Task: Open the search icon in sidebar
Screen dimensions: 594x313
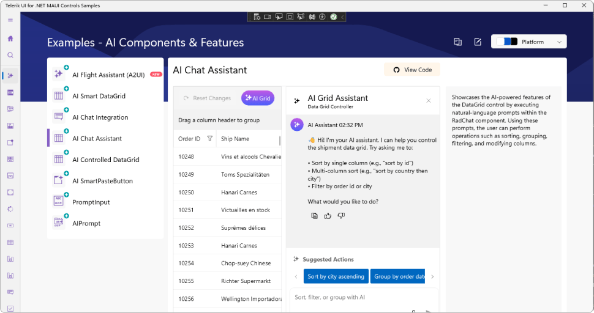Action: click(x=10, y=55)
